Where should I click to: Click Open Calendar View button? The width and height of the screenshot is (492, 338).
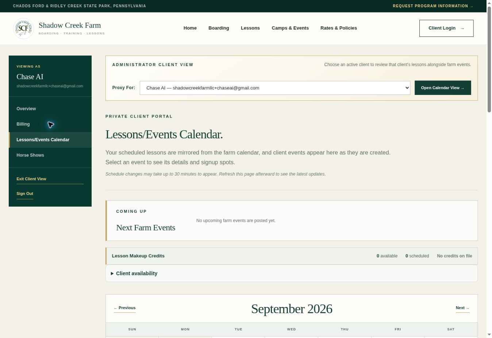point(443,88)
